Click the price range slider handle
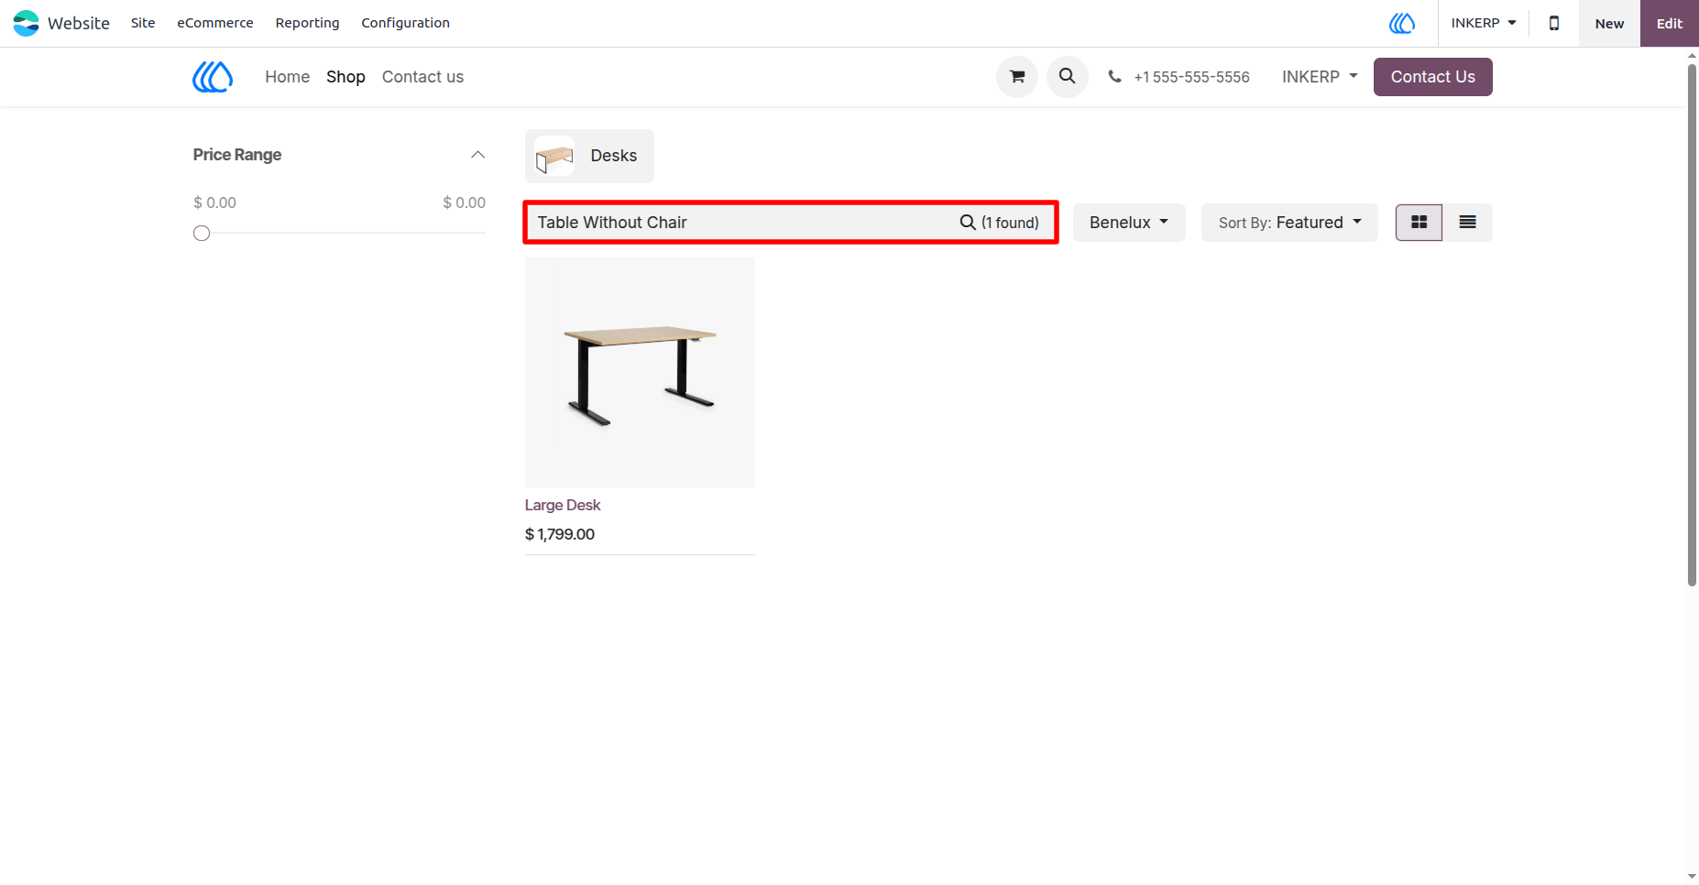This screenshot has height=885, width=1699. pyautogui.click(x=202, y=234)
